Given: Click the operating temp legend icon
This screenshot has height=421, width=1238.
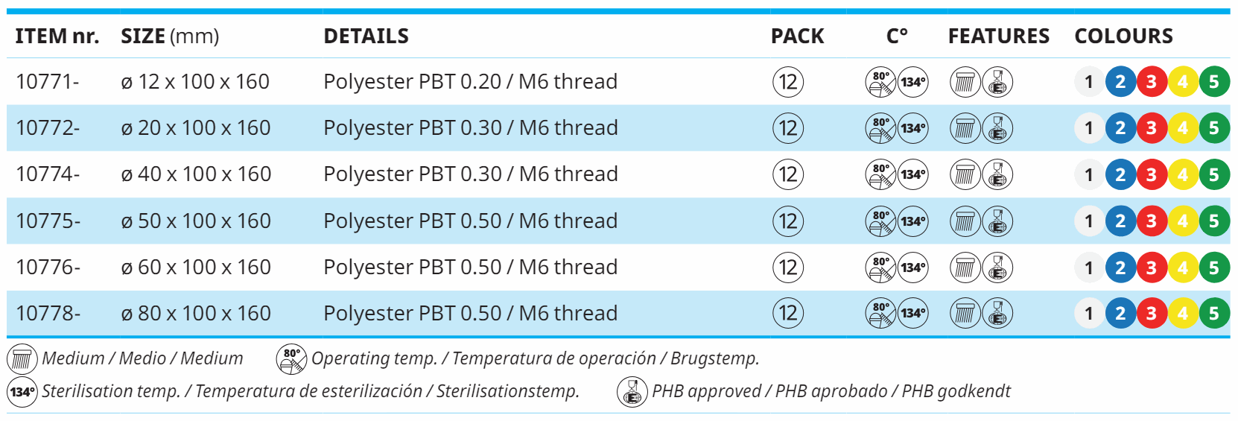Looking at the screenshot, I should 291,359.
